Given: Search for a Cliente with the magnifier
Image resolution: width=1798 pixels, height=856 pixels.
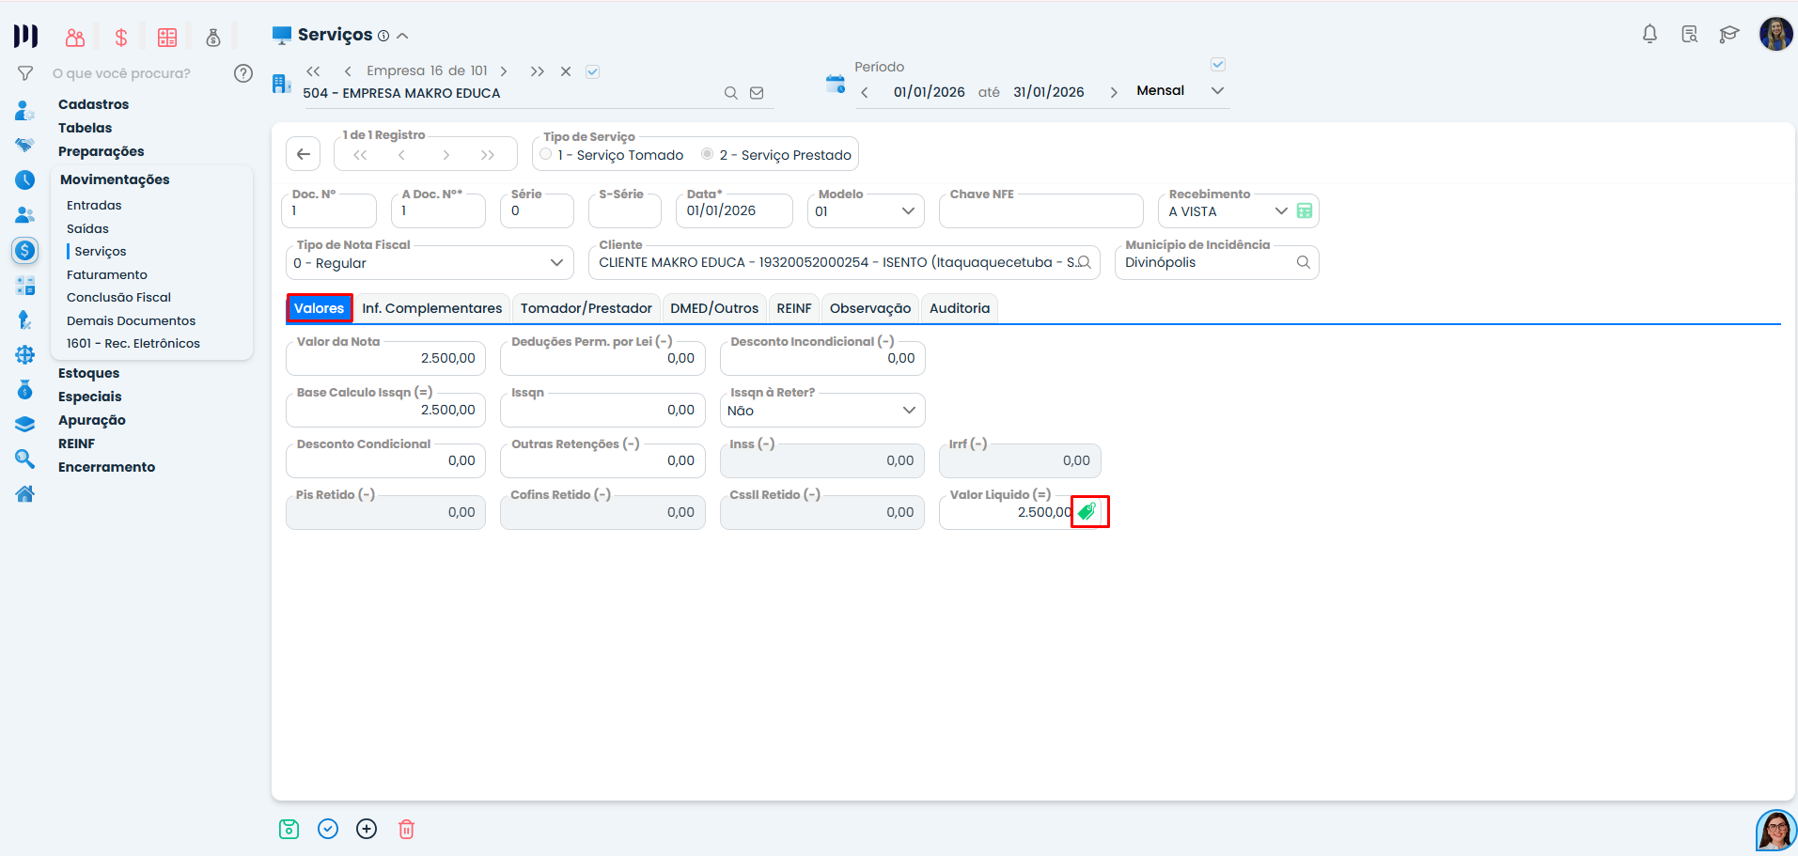Looking at the screenshot, I should click(1084, 262).
